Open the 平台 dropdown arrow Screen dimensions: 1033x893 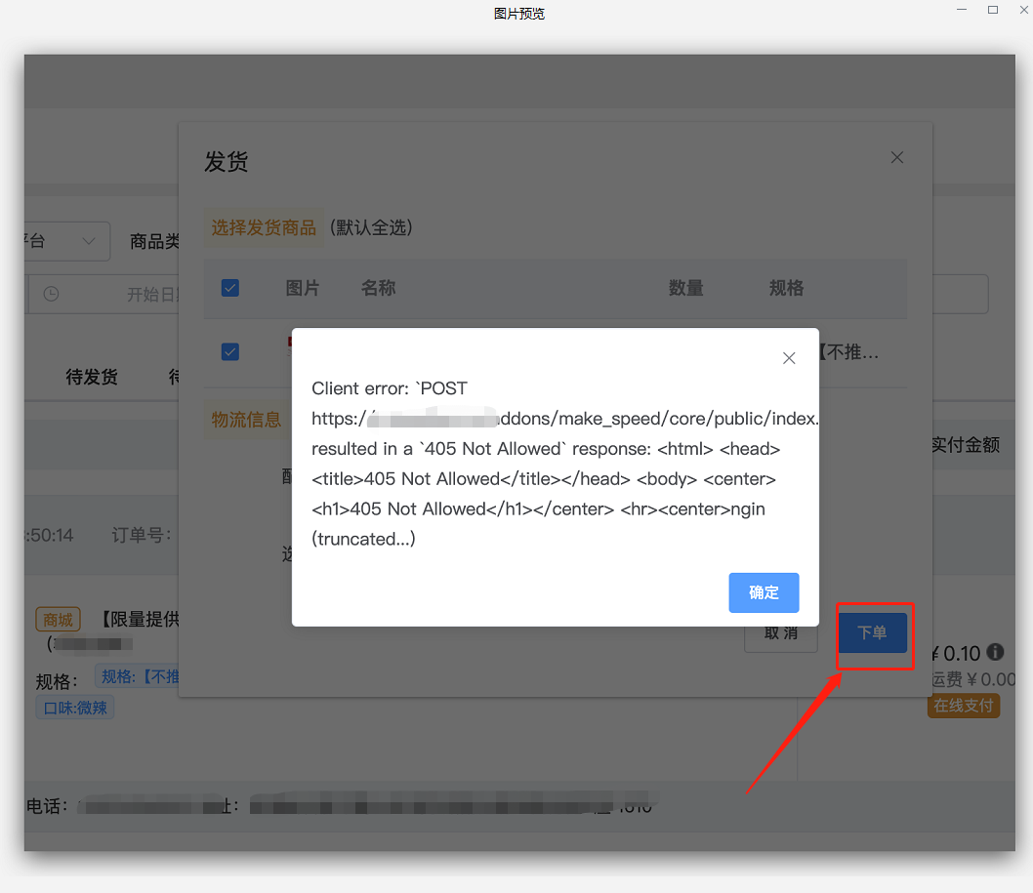click(x=88, y=241)
